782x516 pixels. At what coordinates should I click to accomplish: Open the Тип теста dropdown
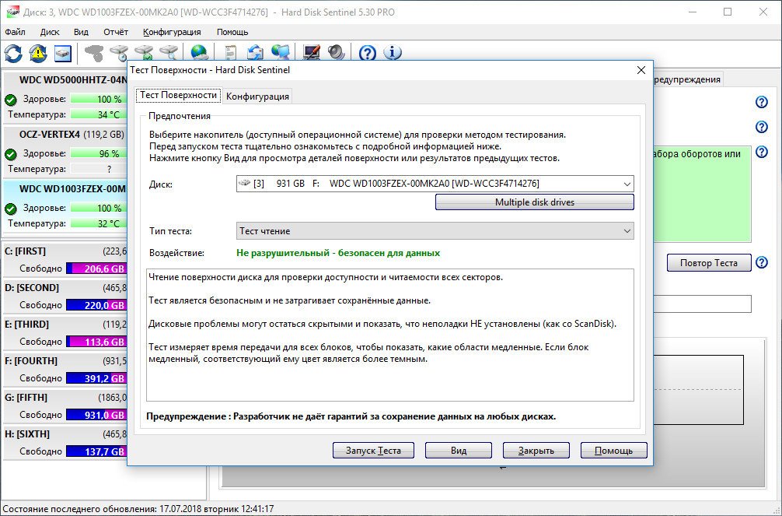tap(435, 231)
